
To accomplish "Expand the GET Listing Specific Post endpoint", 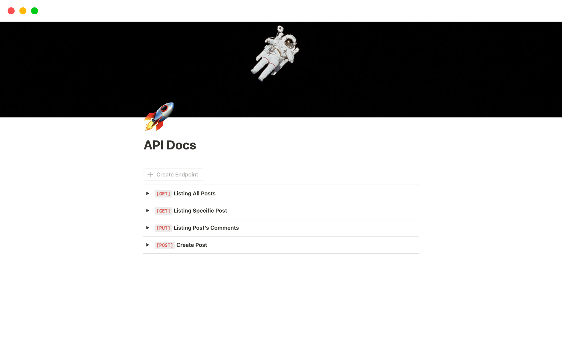I will [x=148, y=211].
